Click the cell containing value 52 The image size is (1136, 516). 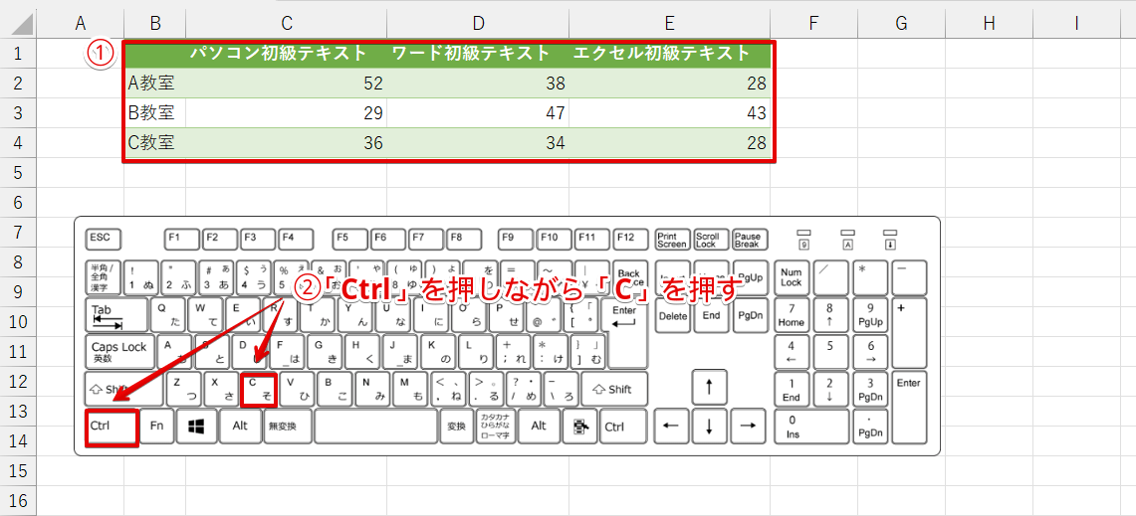click(279, 84)
